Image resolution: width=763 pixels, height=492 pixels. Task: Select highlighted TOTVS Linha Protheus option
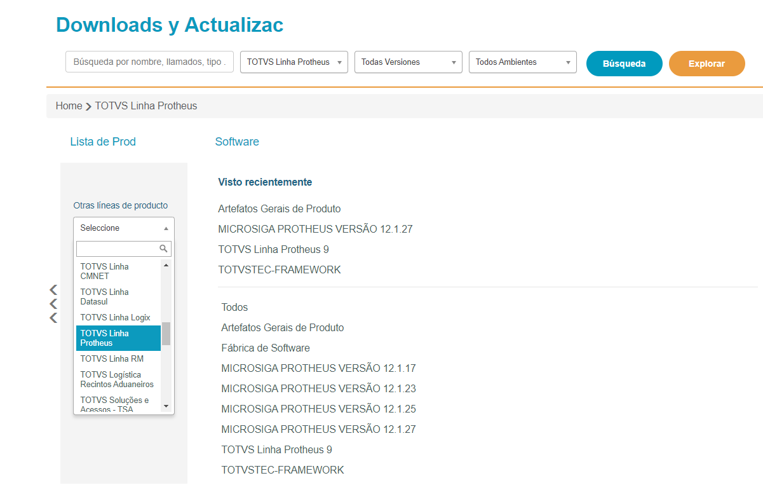click(x=118, y=338)
